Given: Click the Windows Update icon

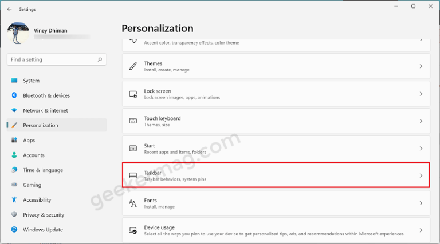Looking at the screenshot, I should click(14, 230).
